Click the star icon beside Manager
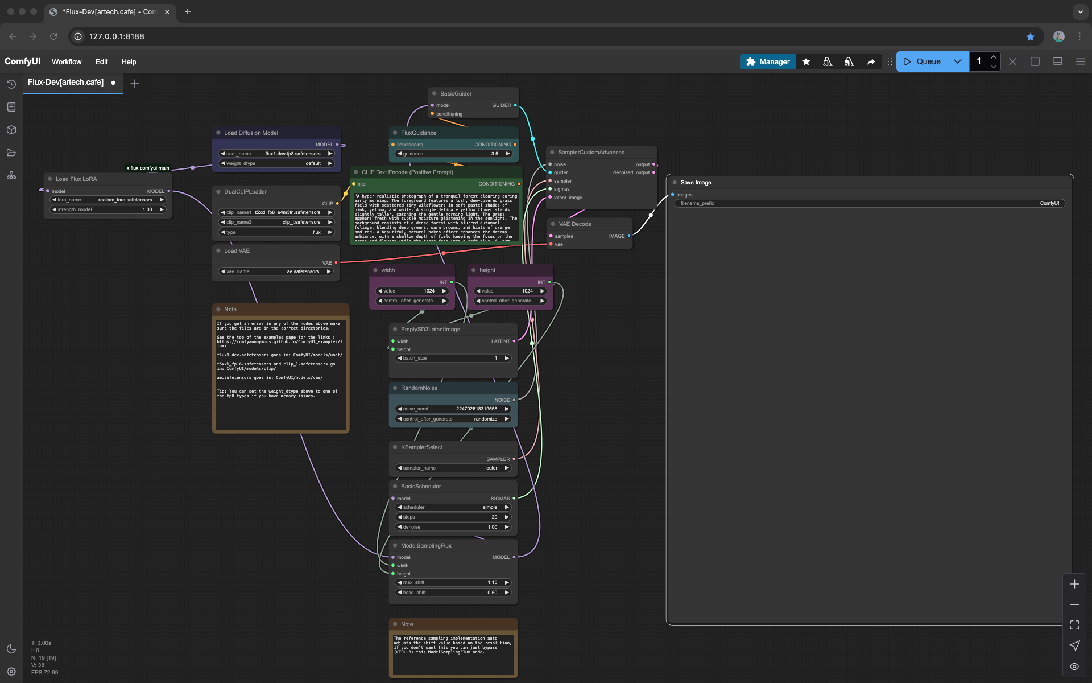This screenshot has width=1092, height=683. click(806, 61)
